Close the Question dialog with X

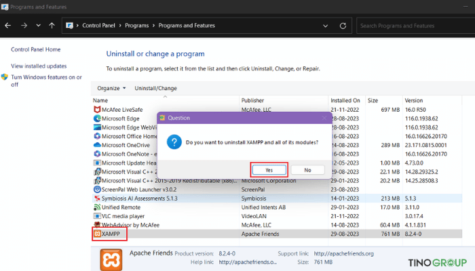click(x=324, y=118)
